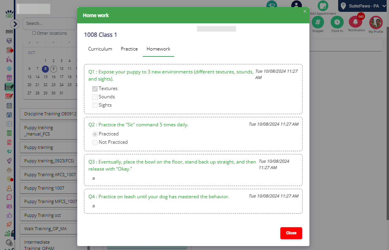
Task: Select the Practiced radio button
Action: tap(95, 134)
